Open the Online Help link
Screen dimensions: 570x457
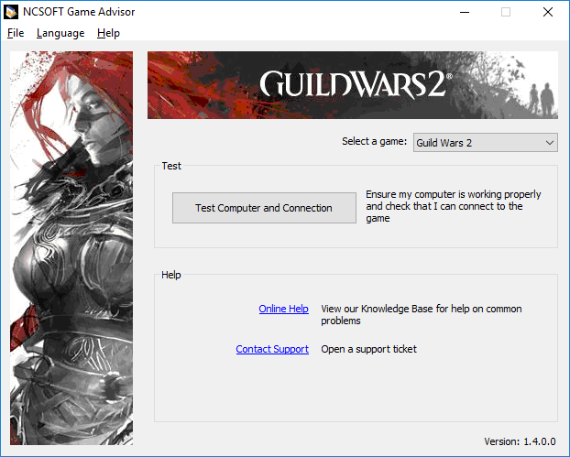tap(283, 309)
